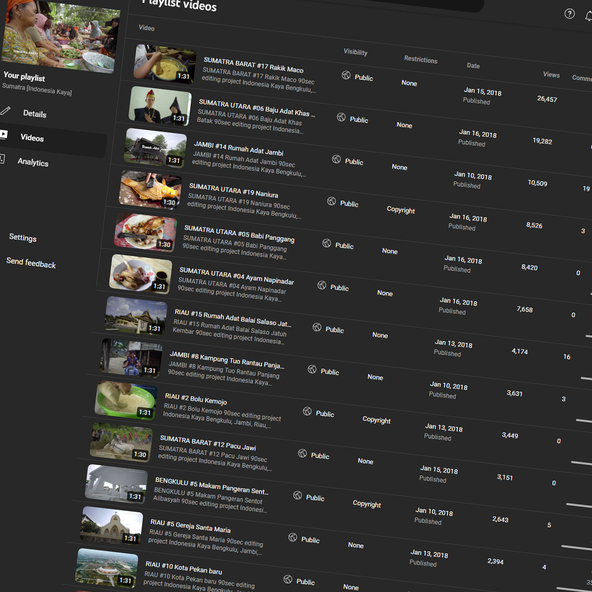Click the Details pencil icon
Image resolution: width=592 pixels, height=592 pixels.
pos(6,110)
